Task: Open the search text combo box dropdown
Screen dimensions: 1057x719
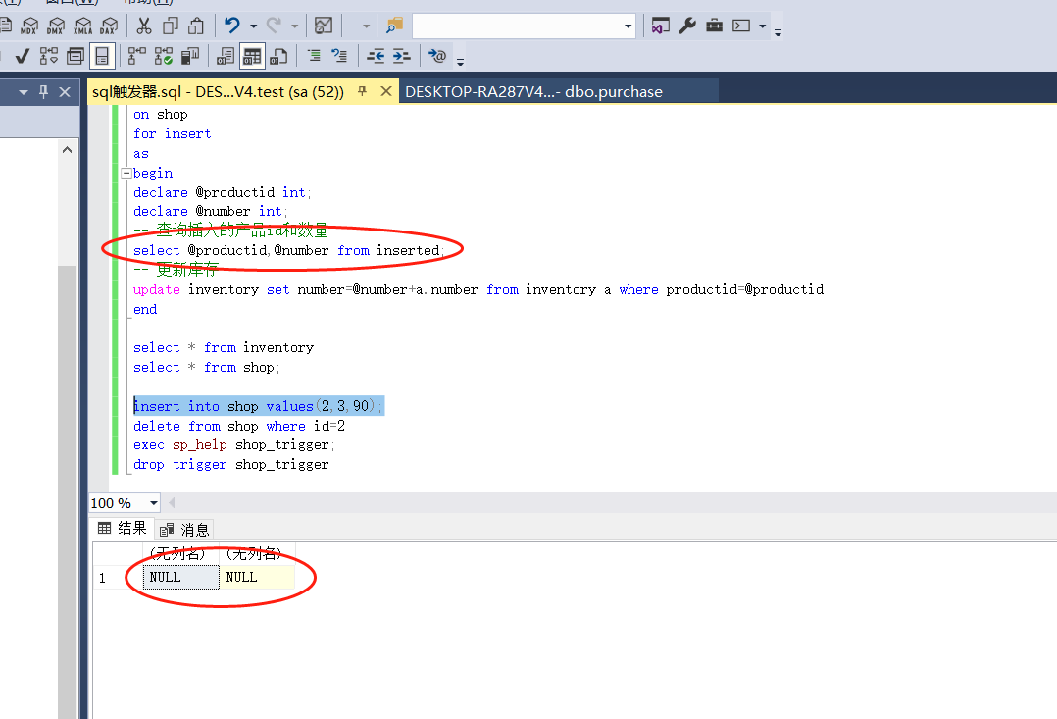Action: 628,26
